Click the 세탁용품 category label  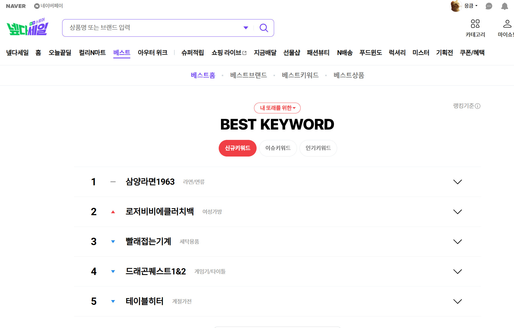(x=190, y=242)
